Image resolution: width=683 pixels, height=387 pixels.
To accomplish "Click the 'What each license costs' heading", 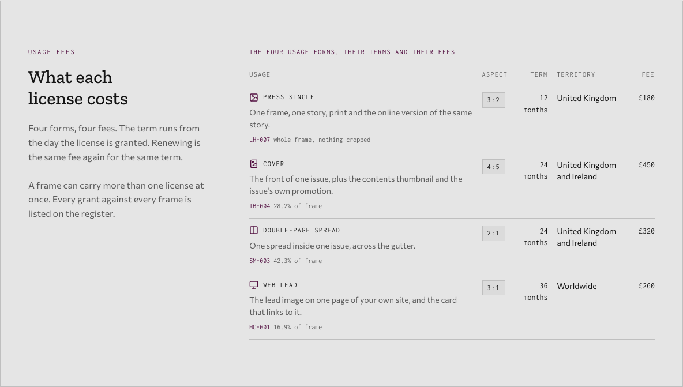I will coord(78,88).
